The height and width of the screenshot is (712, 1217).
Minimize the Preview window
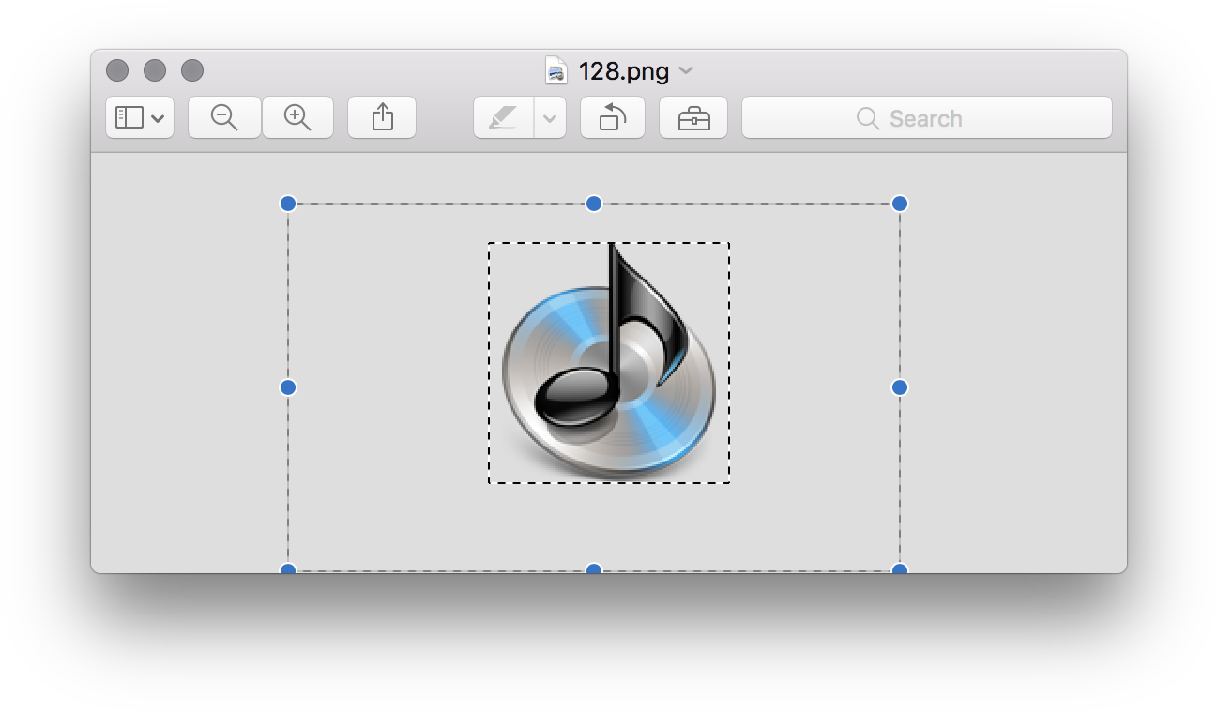[155, 70]
